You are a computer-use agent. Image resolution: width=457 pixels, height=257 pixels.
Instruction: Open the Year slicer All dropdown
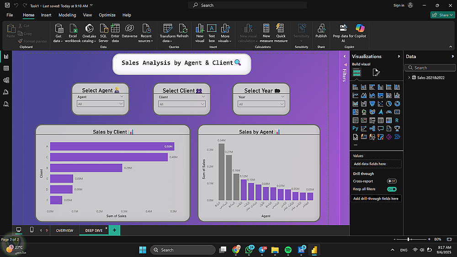(261, 104)
